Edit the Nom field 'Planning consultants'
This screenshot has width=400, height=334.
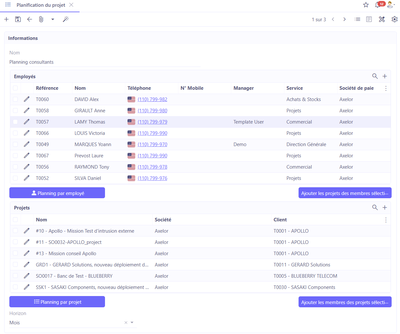(105, 62)
